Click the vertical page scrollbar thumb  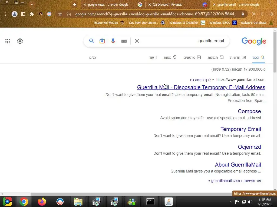(x=275, y=52)
